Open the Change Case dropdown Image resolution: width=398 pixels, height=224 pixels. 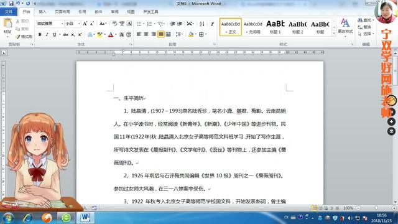click(103, 24)
